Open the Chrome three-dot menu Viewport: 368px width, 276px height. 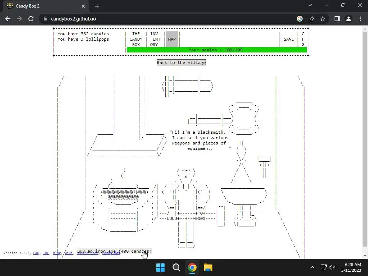coord(360,19)
